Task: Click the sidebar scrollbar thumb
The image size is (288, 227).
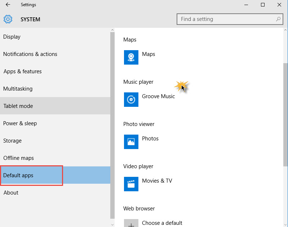Action: click(x=112, y=126)
